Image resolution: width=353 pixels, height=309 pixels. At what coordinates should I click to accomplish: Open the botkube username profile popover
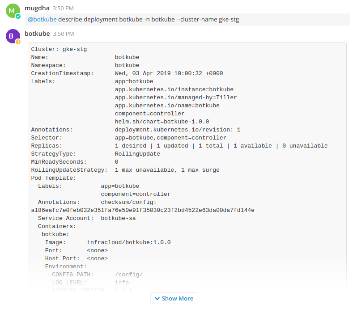(37, 34)
